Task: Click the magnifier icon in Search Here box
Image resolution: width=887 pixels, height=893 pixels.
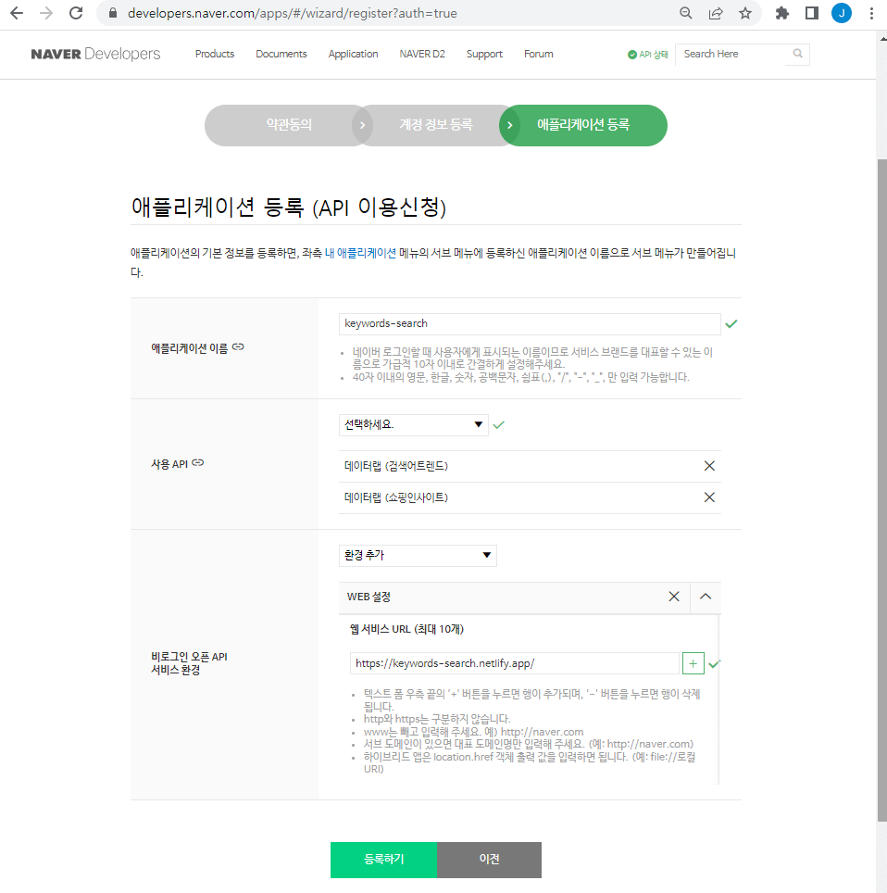Action: pyautogui.click(x=796, y=54)
